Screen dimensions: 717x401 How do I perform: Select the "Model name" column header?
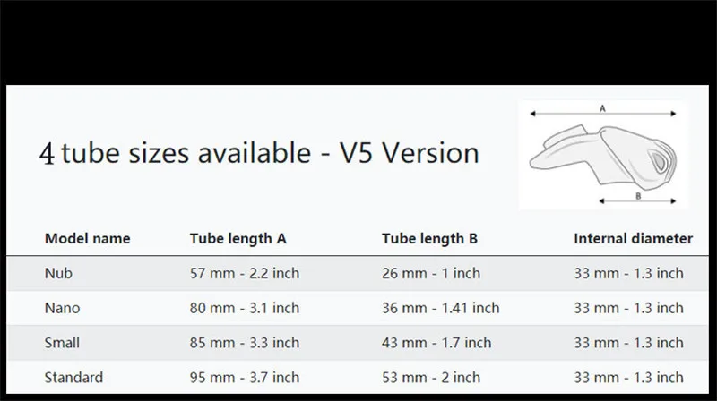87,238
